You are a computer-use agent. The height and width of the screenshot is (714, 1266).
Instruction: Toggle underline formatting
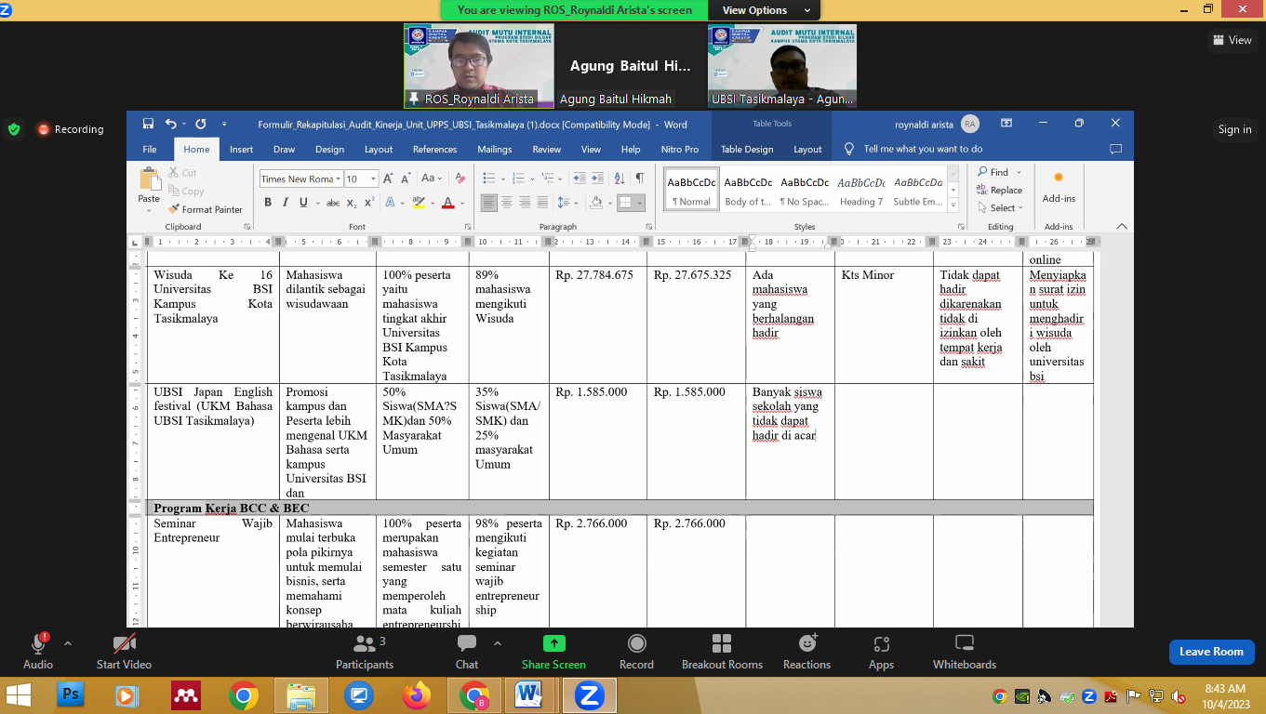click(x=303, y=203)
